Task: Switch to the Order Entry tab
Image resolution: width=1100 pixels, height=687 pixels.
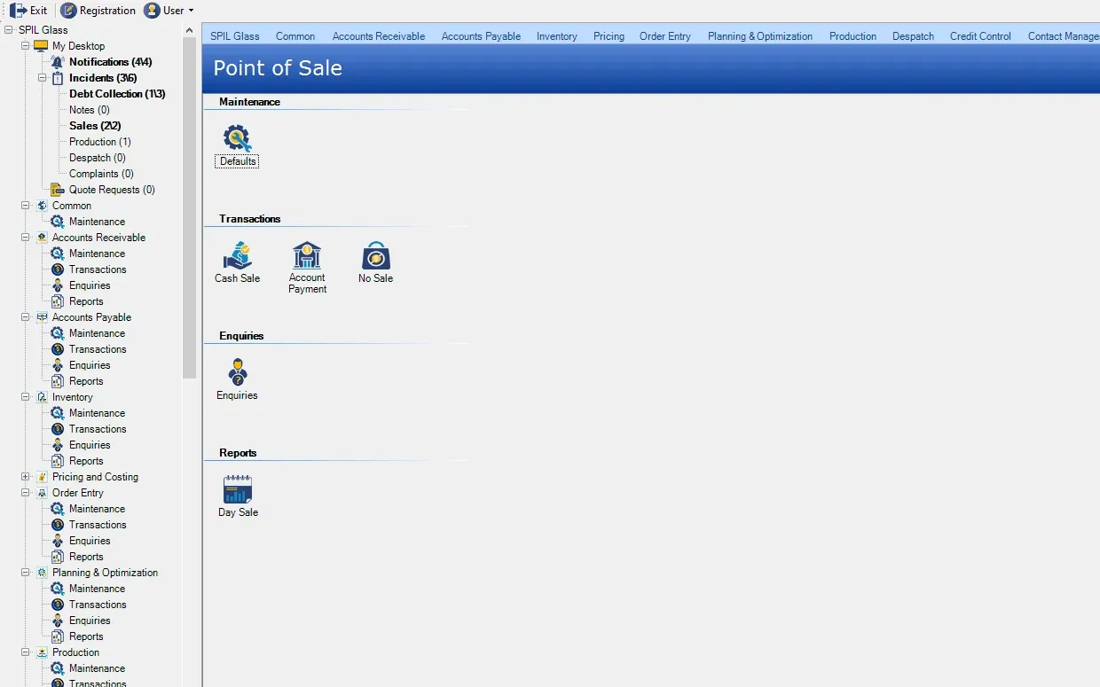Action: click(x=665, y=36)
